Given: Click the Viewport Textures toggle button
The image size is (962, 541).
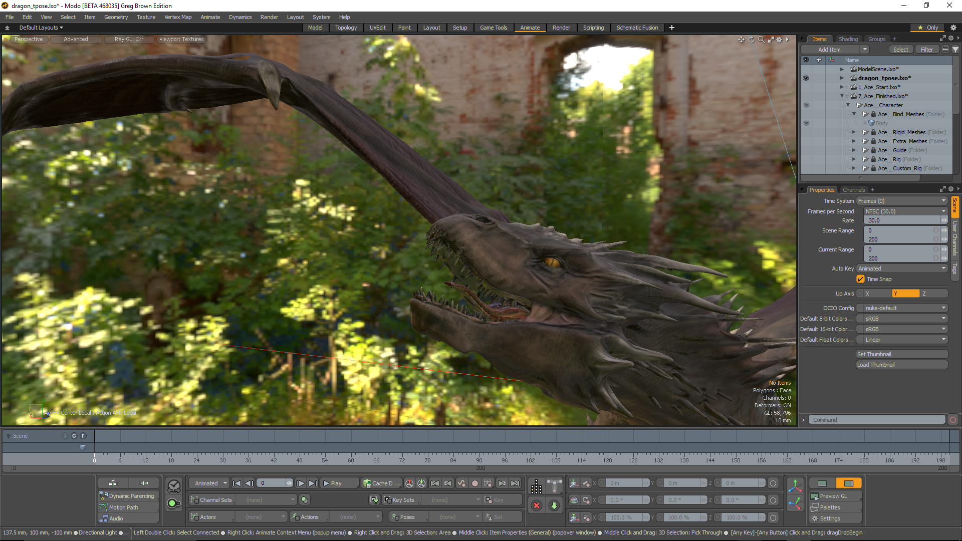Looking at the screenshot, I should (x=180, y=39).
